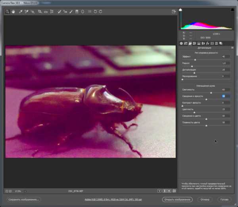The width and height of the screenshot is (238, 207).
Task: Select the Zoom tool in the toolbar
Action: click(7, 11)
